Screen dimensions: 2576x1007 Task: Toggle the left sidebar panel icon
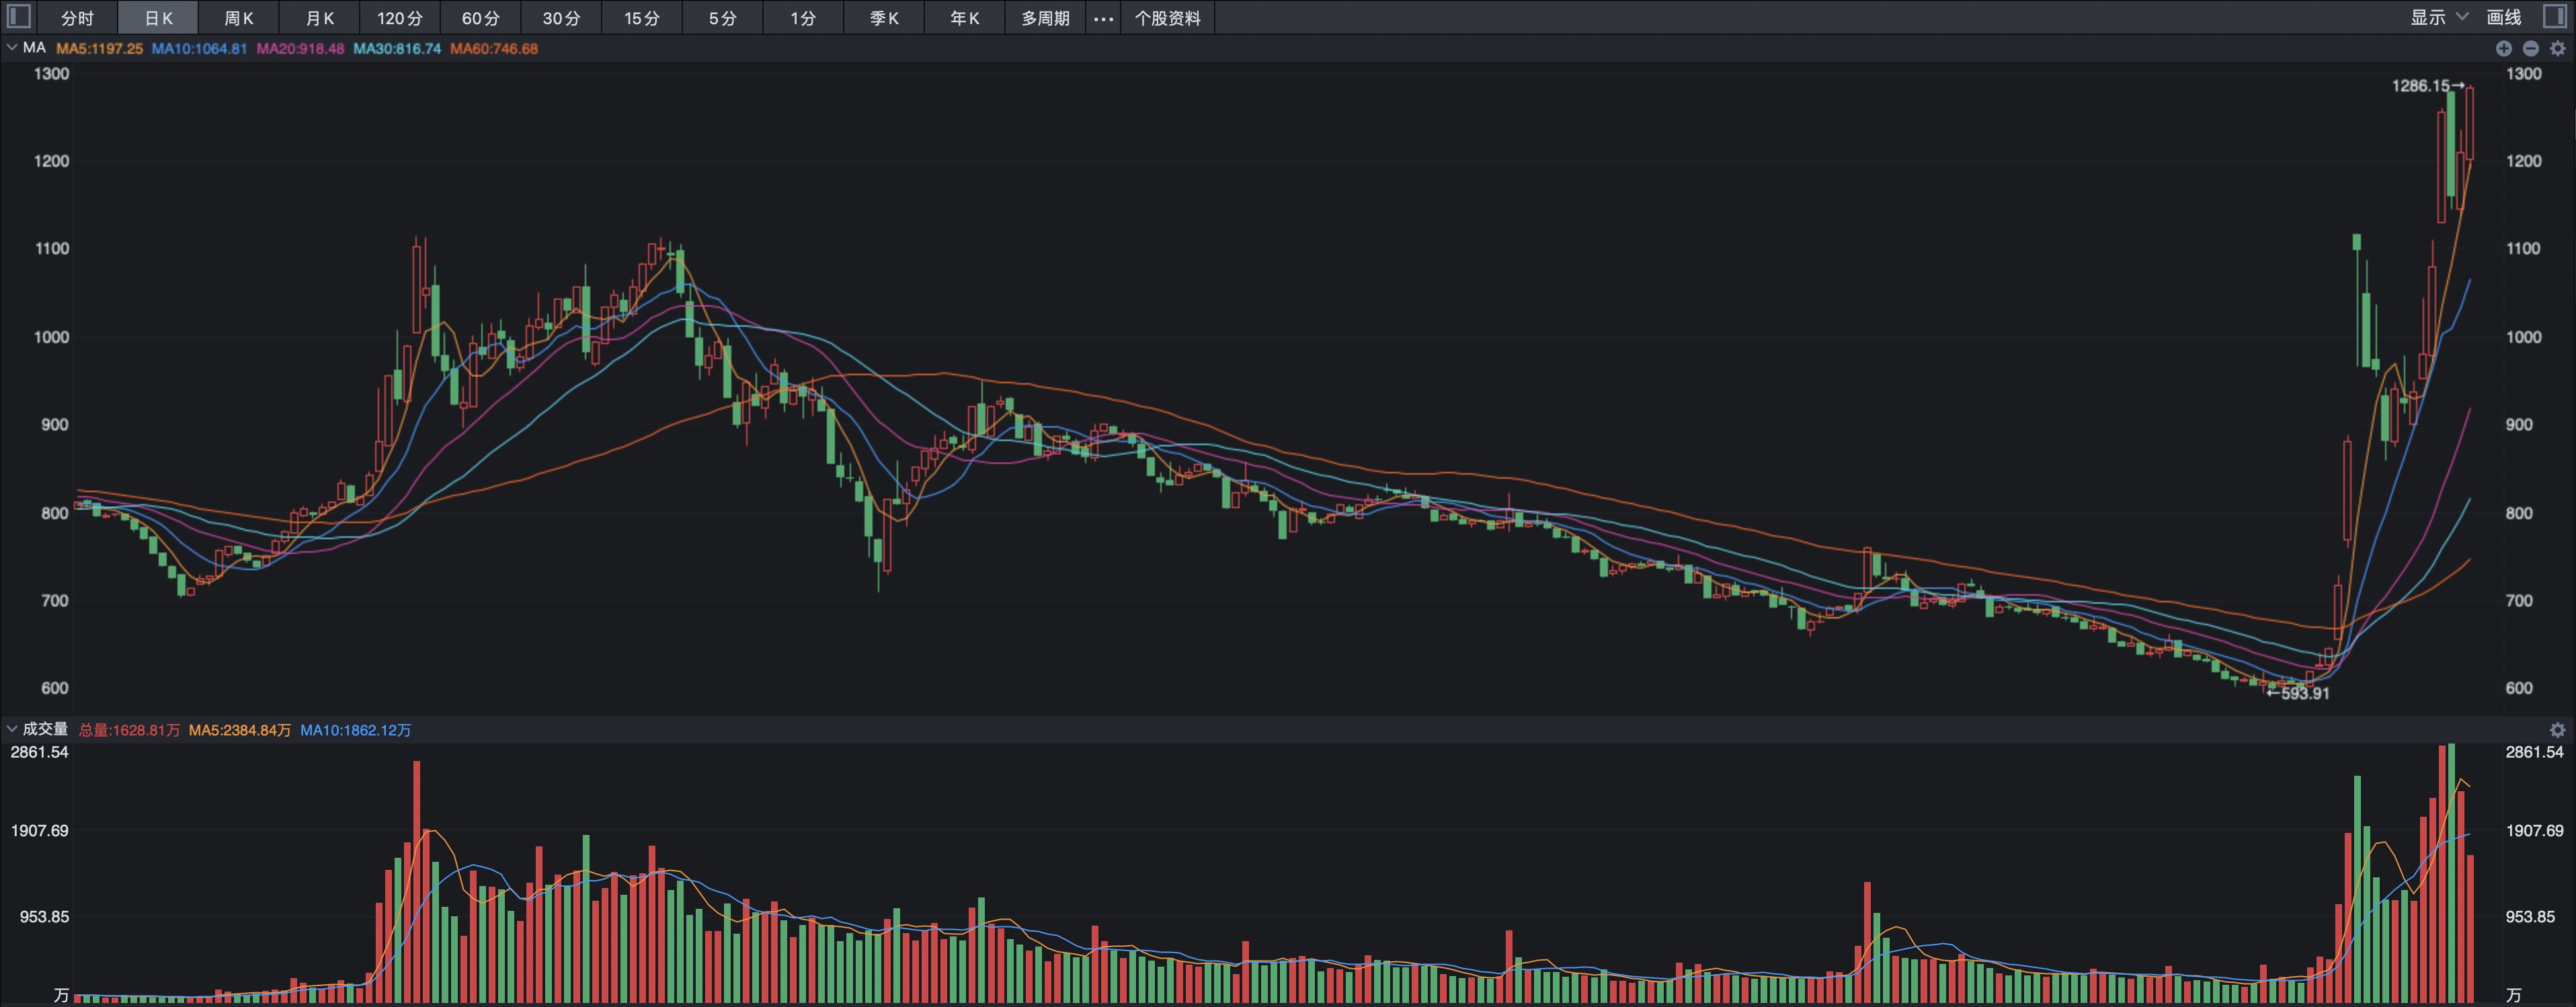[18, 16]
